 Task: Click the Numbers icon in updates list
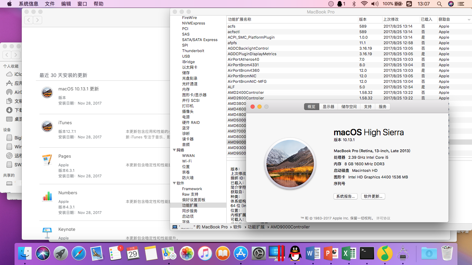click(47, 196)
